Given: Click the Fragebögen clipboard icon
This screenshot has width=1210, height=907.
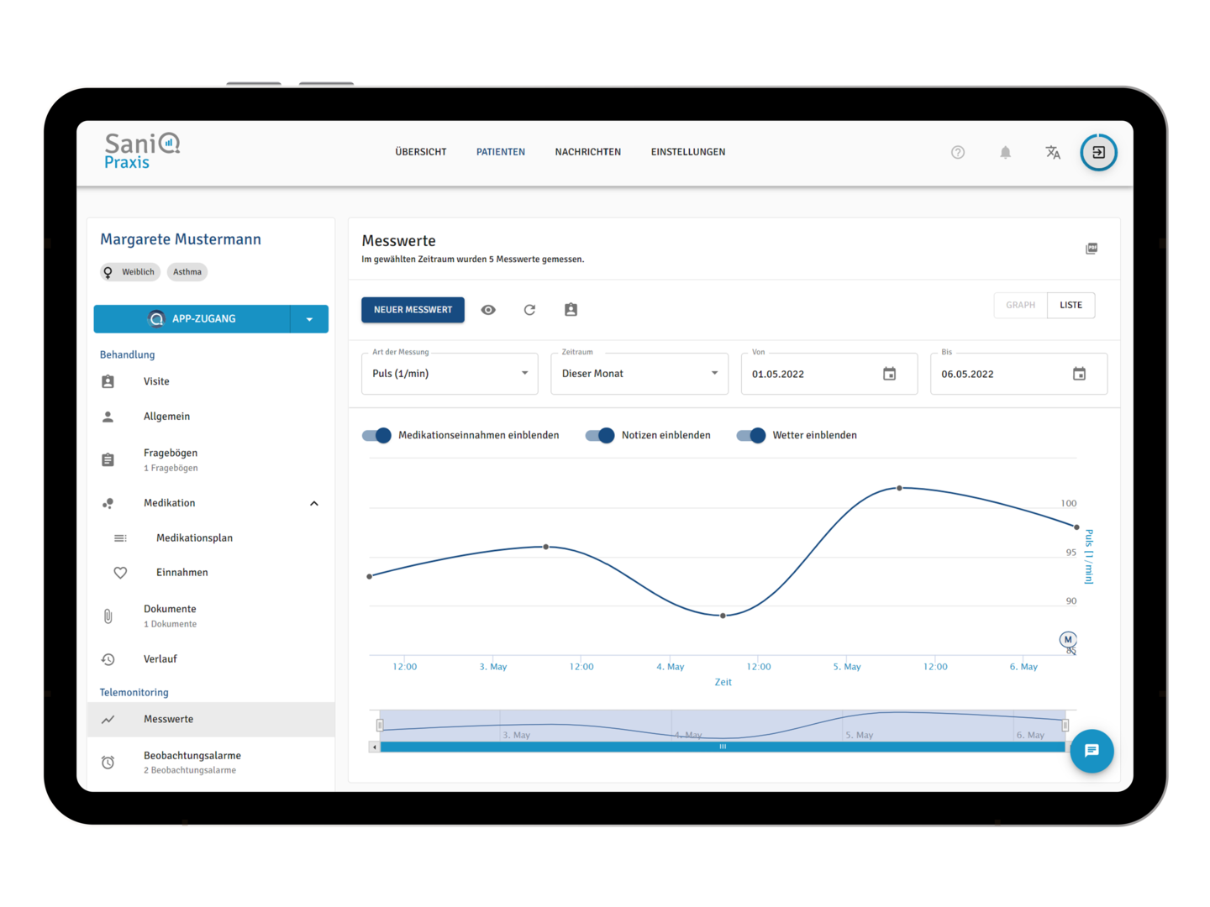Looking at the screenshot, I should pyautogui.click(x=108, y=459).
